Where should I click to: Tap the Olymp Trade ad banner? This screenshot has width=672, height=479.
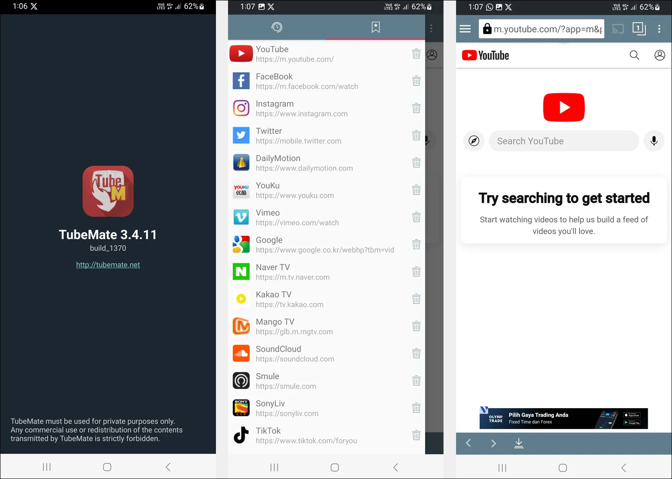[x=563, y=418]
